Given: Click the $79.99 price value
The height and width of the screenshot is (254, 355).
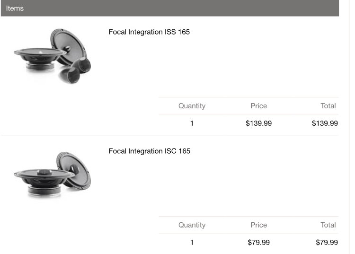Looking at the screenshot, I should coord(258,243).
